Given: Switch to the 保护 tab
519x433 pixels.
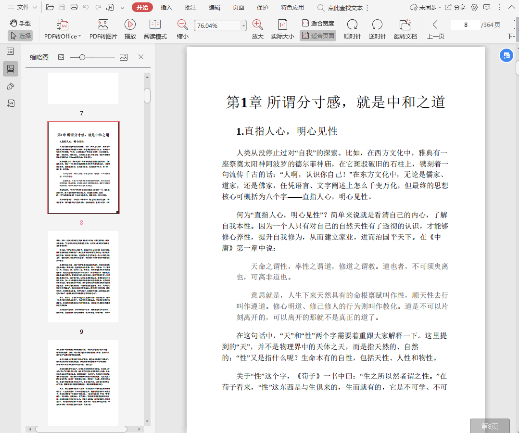Looking at the screenshot, I should [x=263, y=7].
